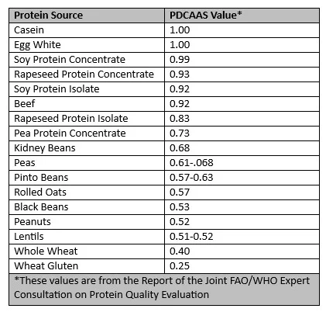Click the Soy Protein Concentrate cell
326x312 pixels.
pos(87,60)
